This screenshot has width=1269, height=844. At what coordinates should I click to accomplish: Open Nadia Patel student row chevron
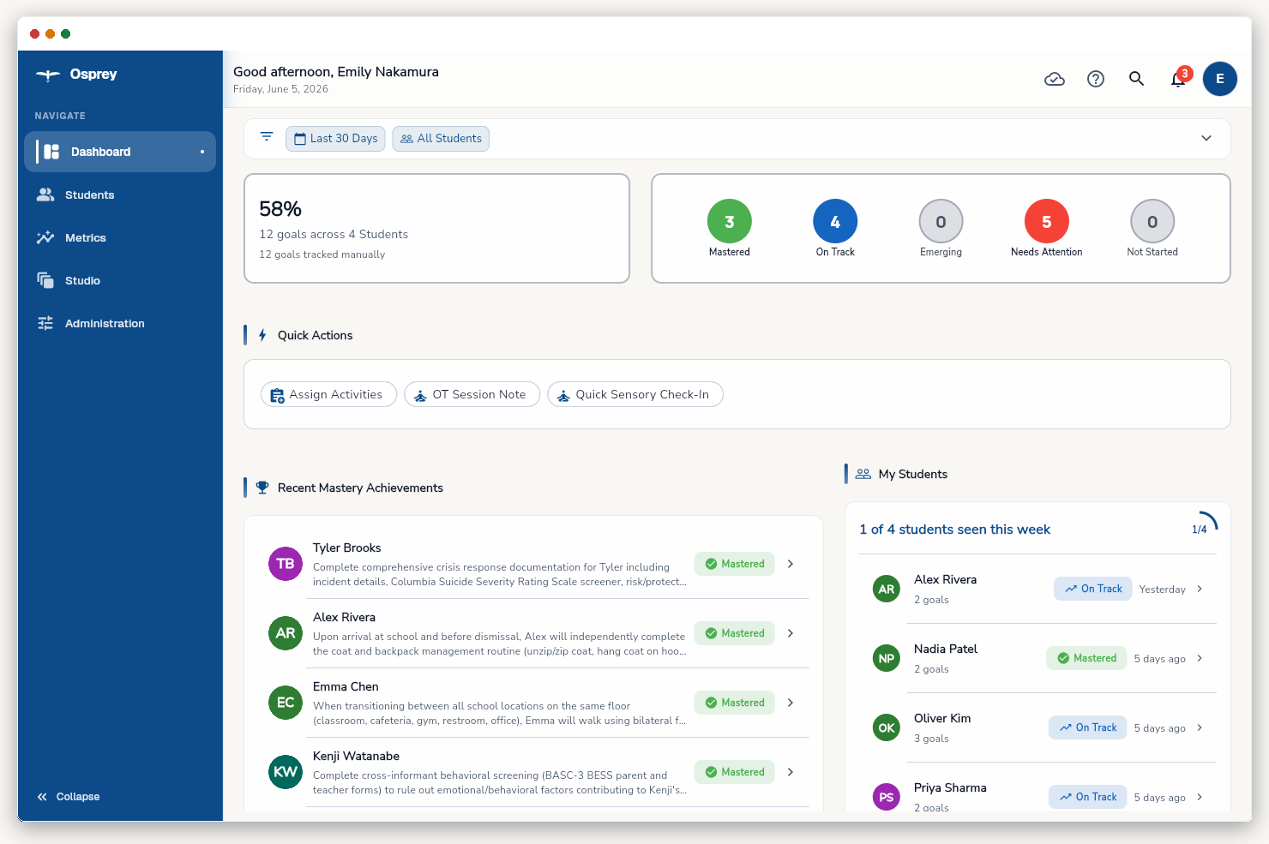tap(1200, 658)
